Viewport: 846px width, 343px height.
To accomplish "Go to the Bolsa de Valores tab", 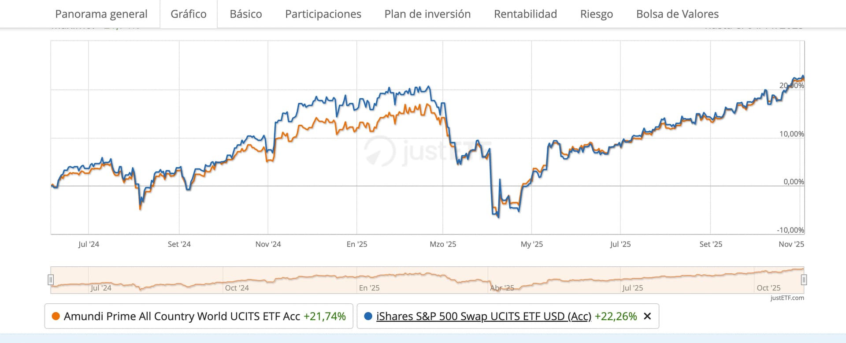I will pos(677,14).
